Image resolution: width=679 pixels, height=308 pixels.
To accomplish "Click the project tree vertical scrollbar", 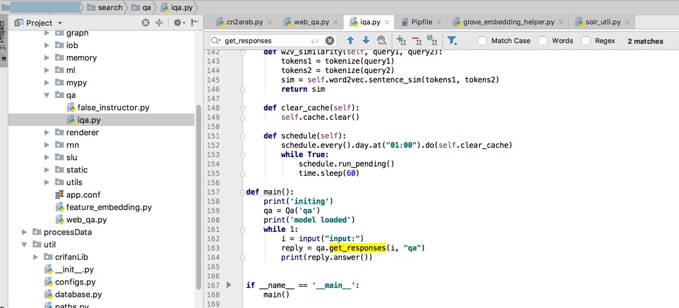I will 199,196.
